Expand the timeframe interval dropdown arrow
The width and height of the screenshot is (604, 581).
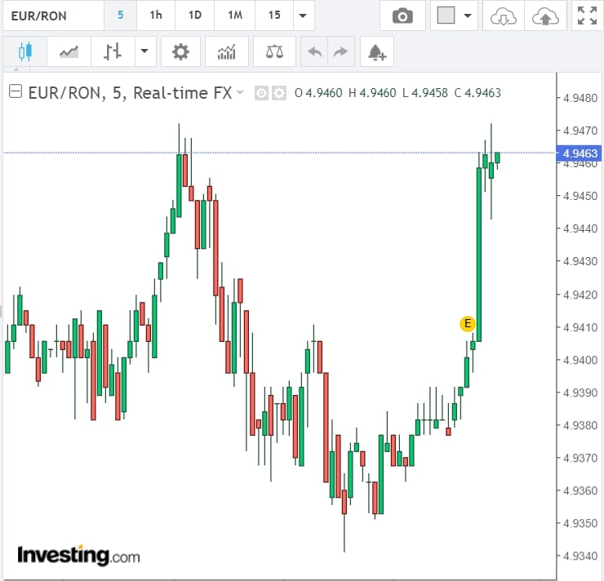coord(304,16)
